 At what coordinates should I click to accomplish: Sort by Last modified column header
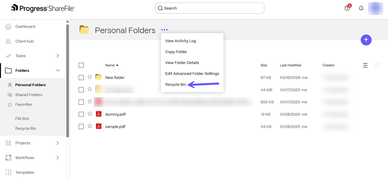(x=291, y=65)
